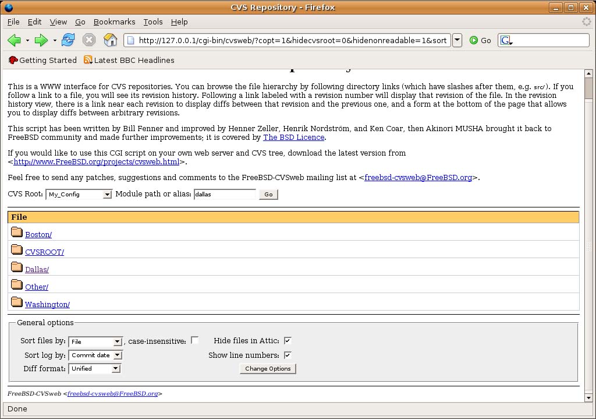Click the Getting Started bookmark icon

point(13,60)
